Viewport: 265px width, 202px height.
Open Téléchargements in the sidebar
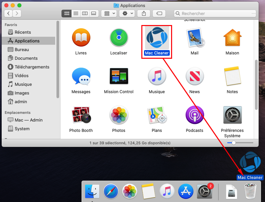click(28, 67)
